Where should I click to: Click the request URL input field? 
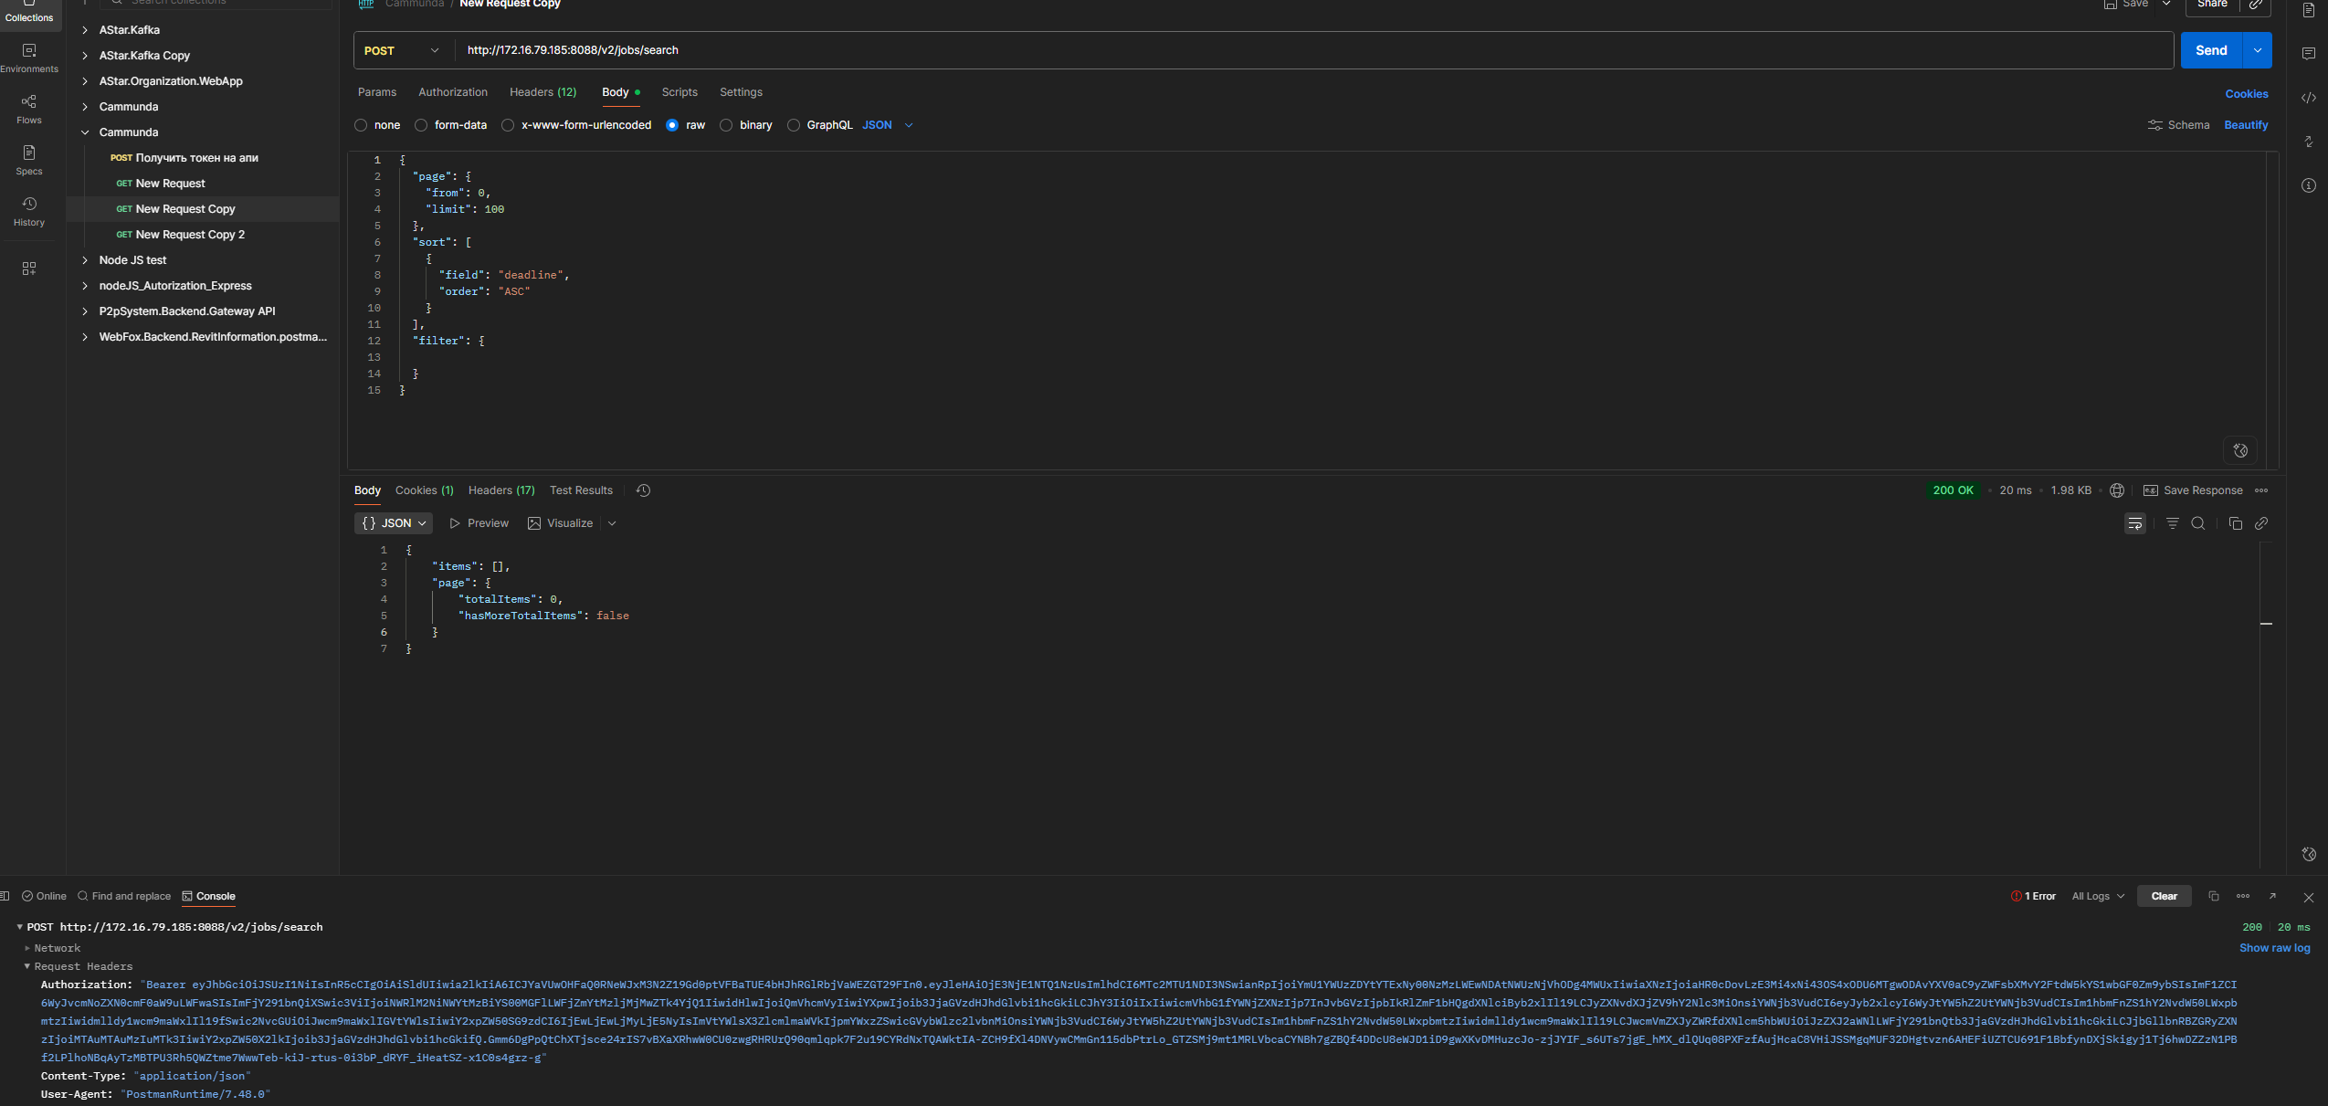[x=1279, y=50]
